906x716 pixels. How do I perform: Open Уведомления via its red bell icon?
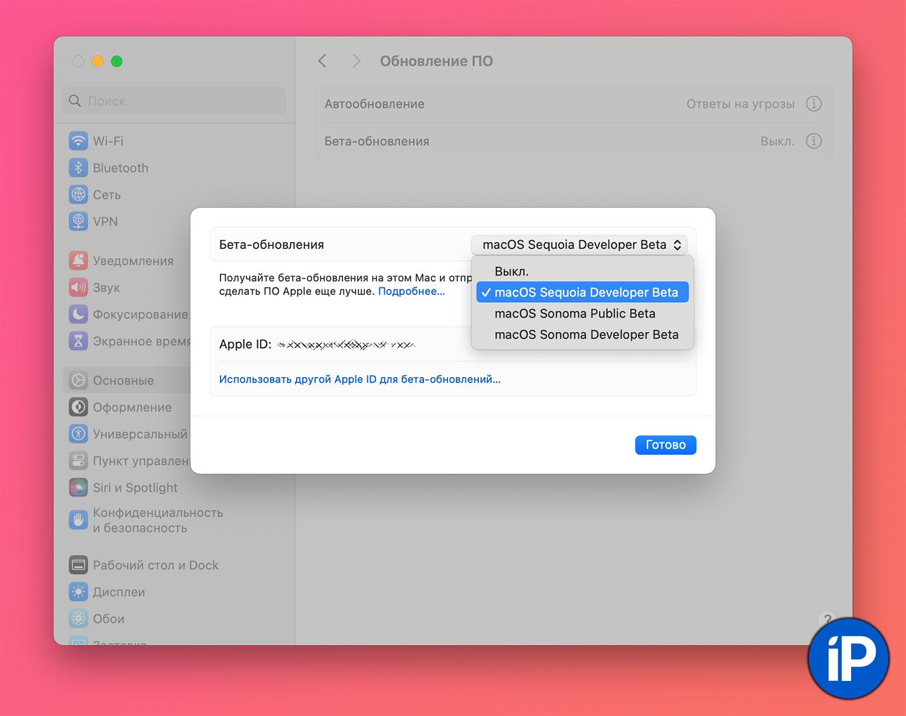point(78,261)
